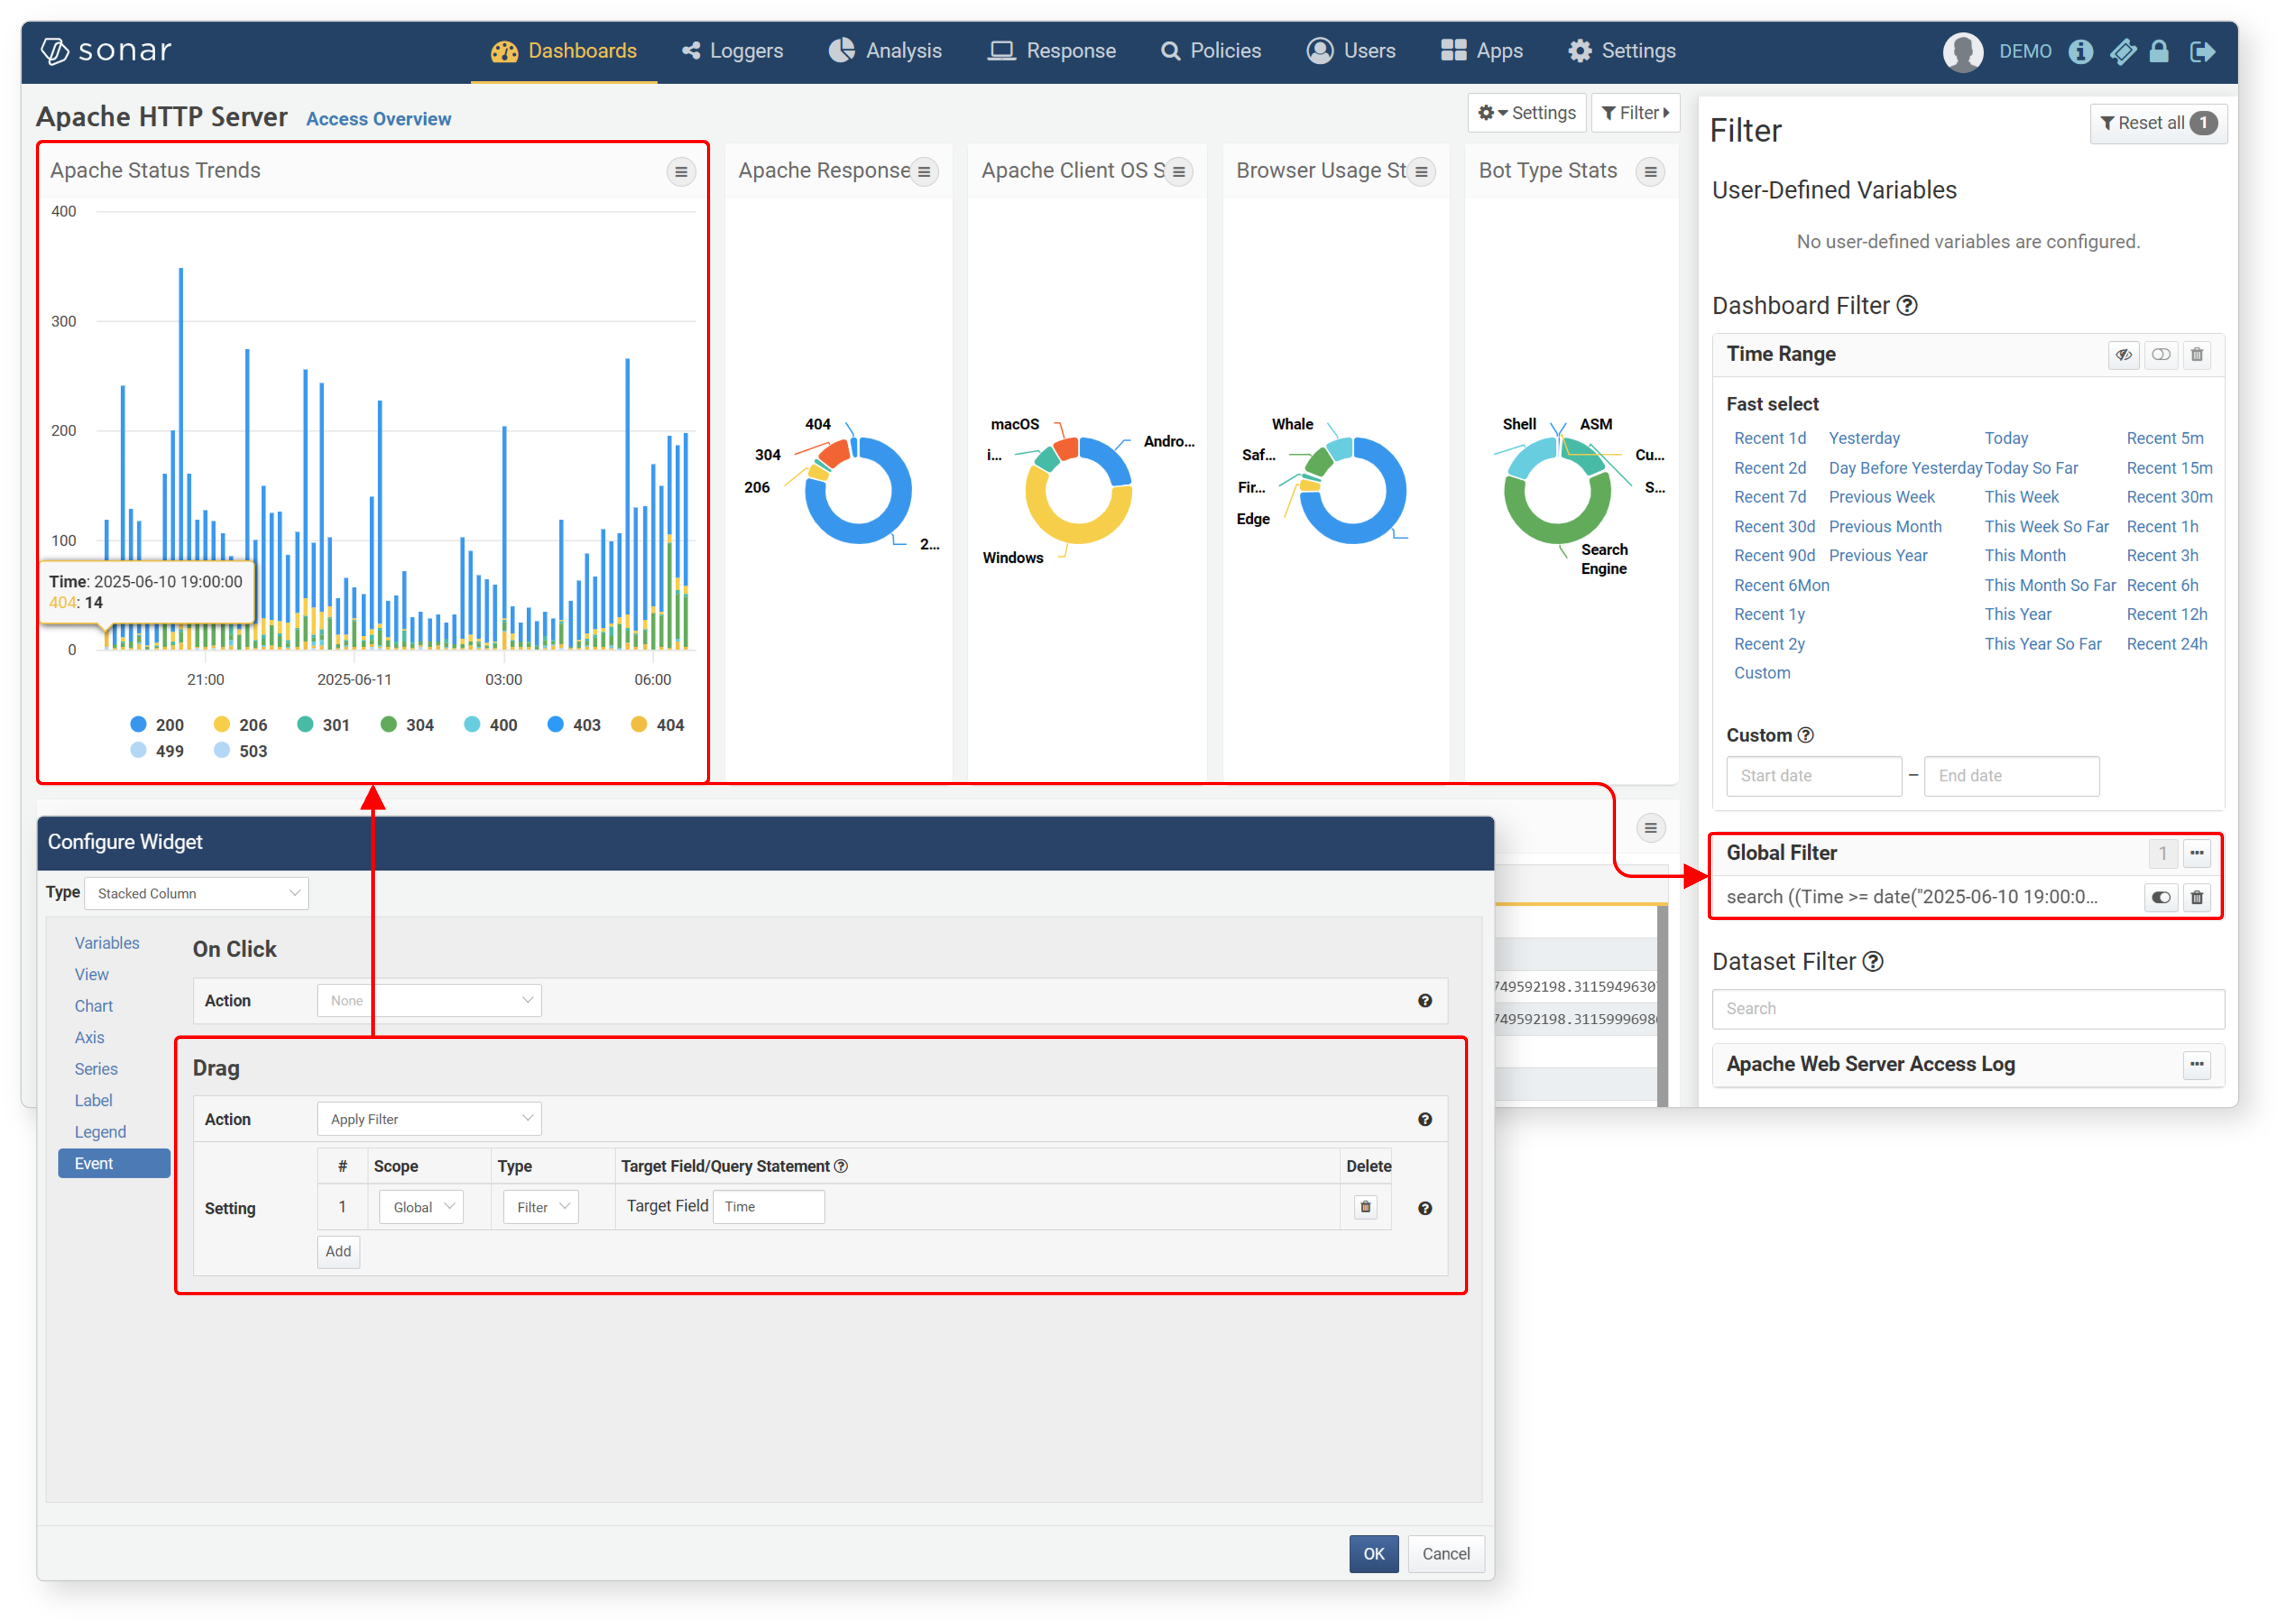Open the Policies tab
Image resolution: width=2282 pixels, height=1624 pixels.
pyautogui.click(x=1210, y=51)
